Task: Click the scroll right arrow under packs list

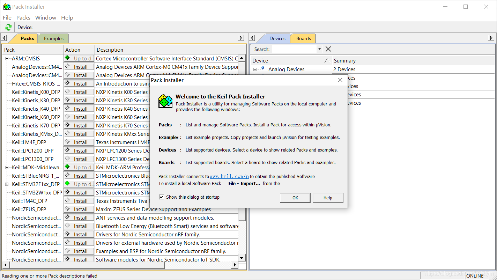Action: (x=235, y=265)
